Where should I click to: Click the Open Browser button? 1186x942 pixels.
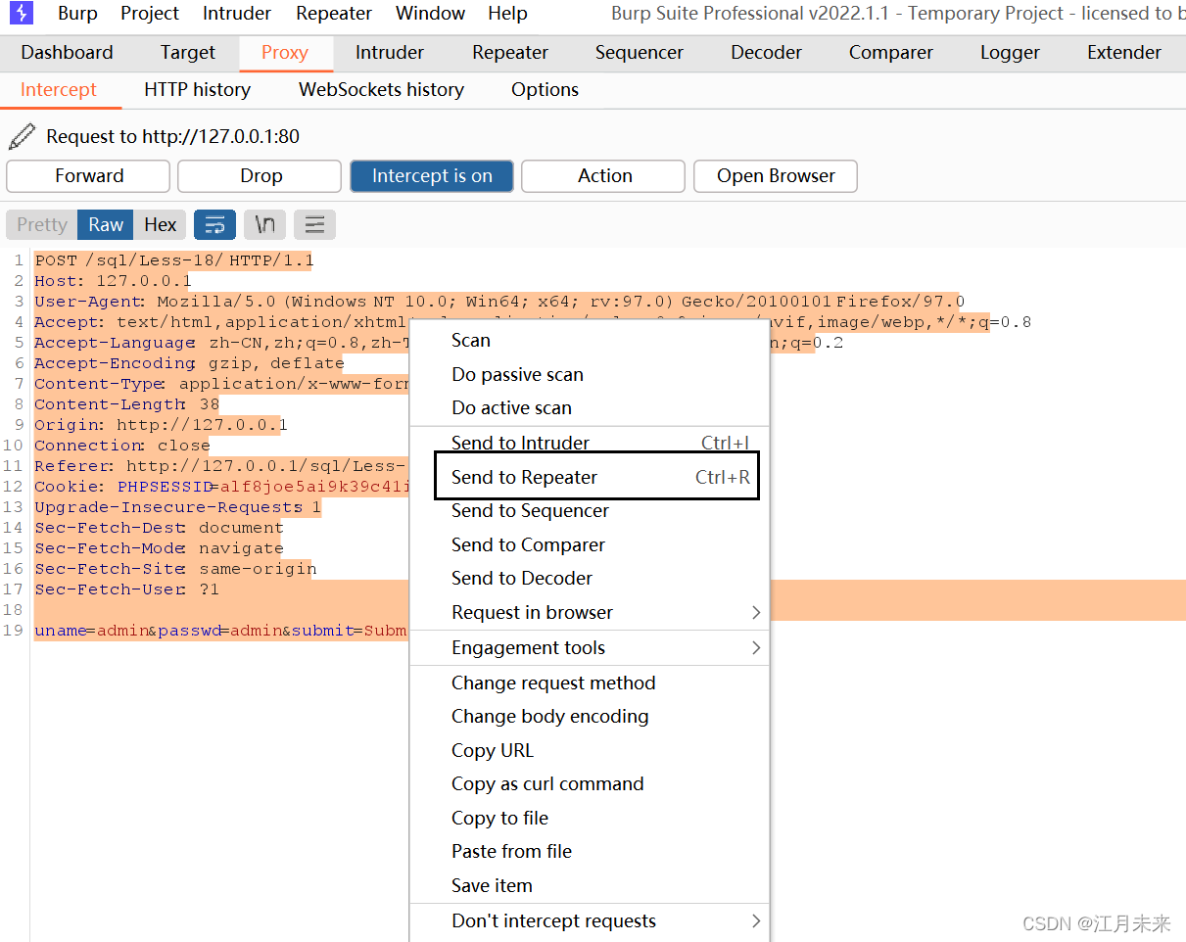(776, 176)
